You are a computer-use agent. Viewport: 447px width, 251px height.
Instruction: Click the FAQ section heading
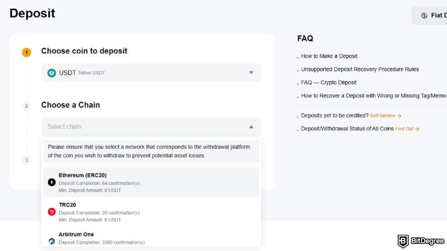pos(305,39)
